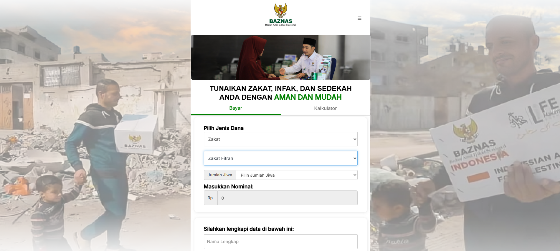Open the Zakat Fitrah dropdown
This screenshot has width=560, height=251.
pos(280,158)
